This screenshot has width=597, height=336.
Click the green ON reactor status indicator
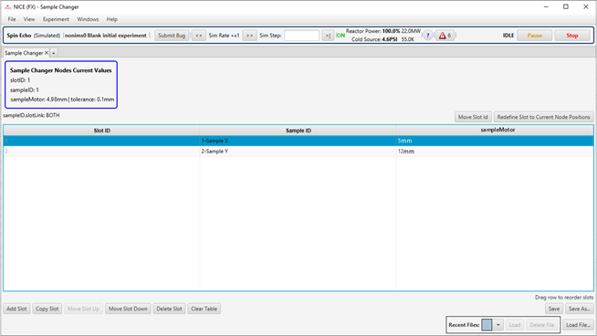point(340,36)
